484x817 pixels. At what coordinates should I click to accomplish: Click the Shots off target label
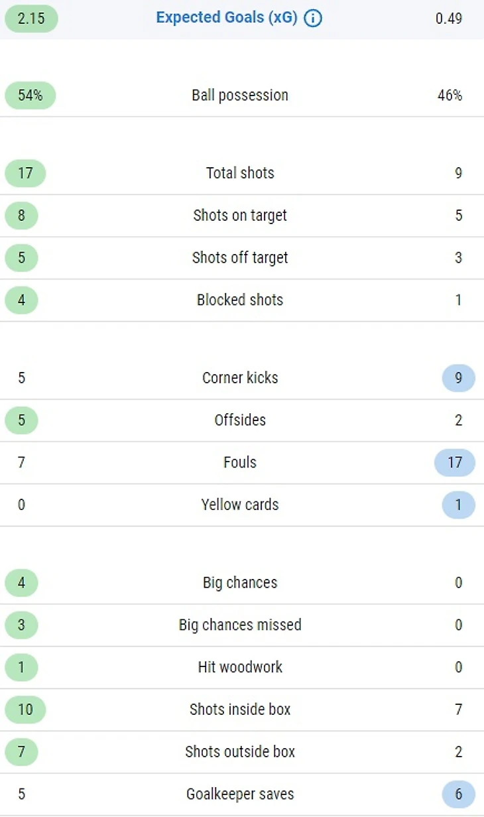tap(240, 258)
